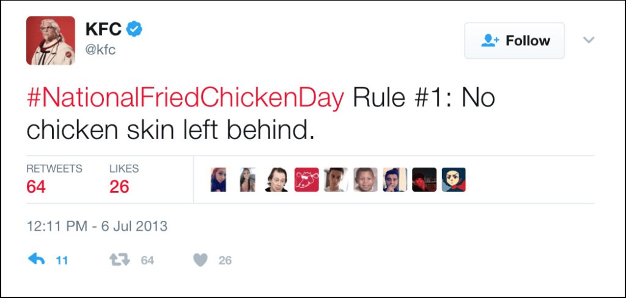Image resolution: width=626 pixels, height=298 pixels.
Task: Click the KFC account name
Action: [103, 29]
